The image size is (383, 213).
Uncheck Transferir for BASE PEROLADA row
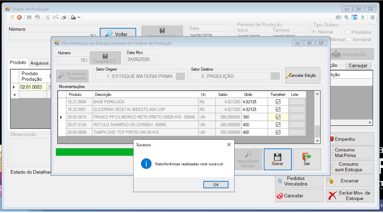pyautogui.click(x=278, y=102)
